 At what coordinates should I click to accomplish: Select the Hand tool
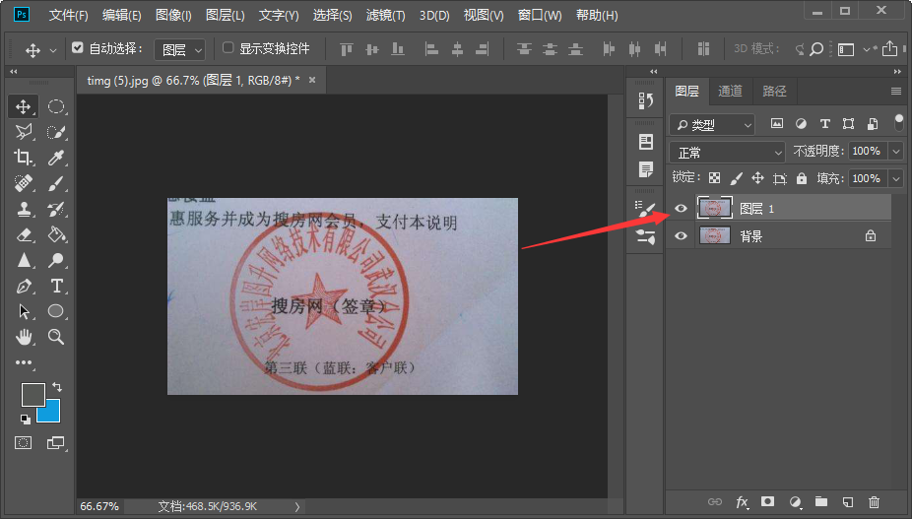point(24,337)
